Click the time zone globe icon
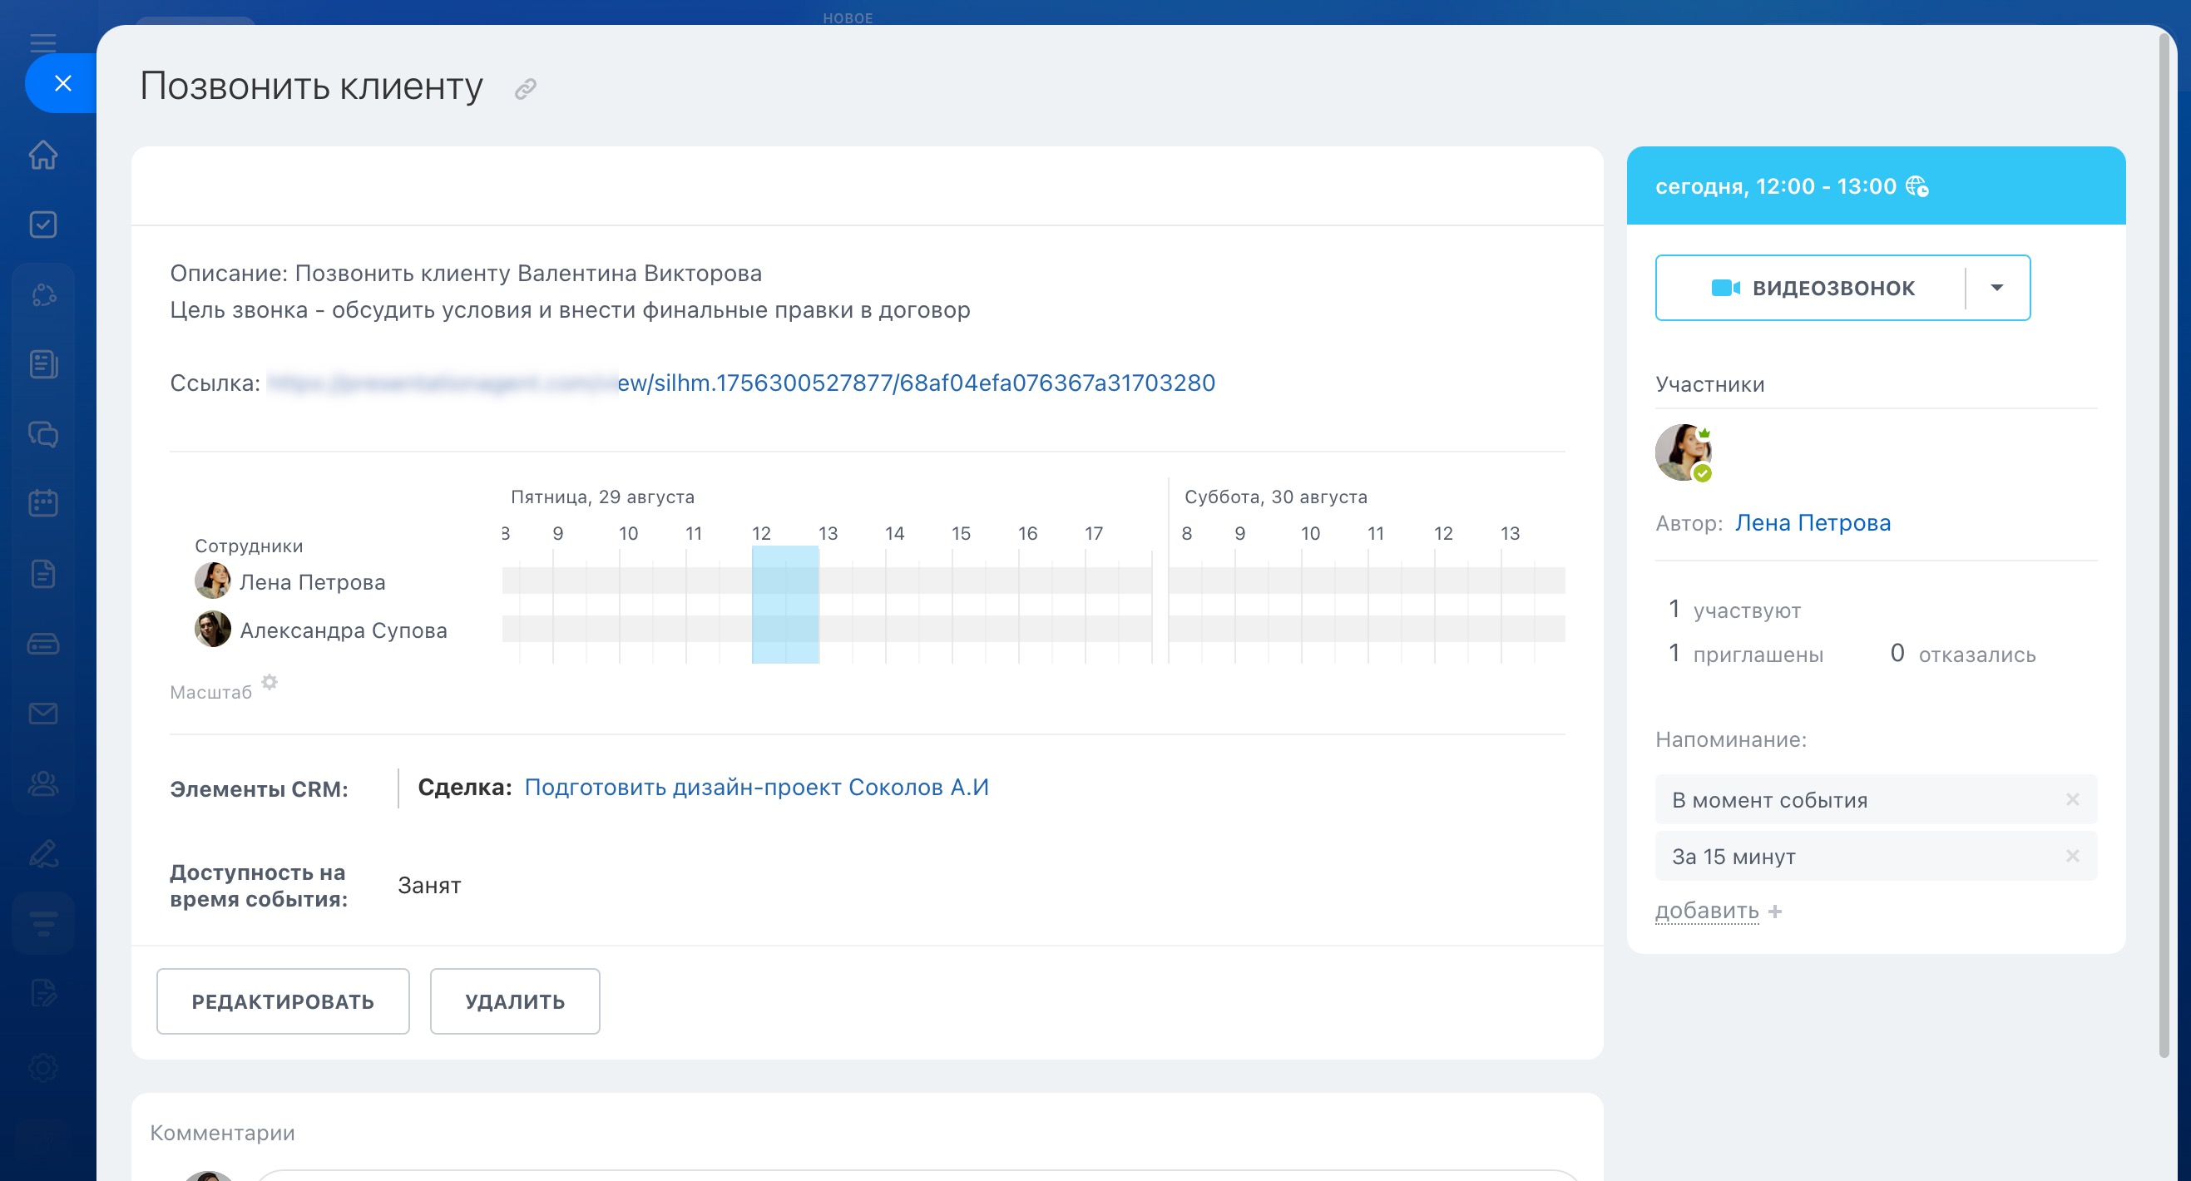The image size is (2191, 1181). click(x=1917, y=186)
